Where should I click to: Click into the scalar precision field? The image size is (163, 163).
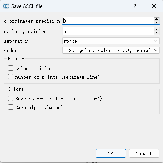click(x=108, y=31)
